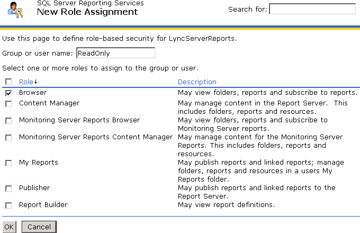This screenshot has width=360, height=233.
Task: Click the My Reports role name text
Action: (x=39, y=163)
